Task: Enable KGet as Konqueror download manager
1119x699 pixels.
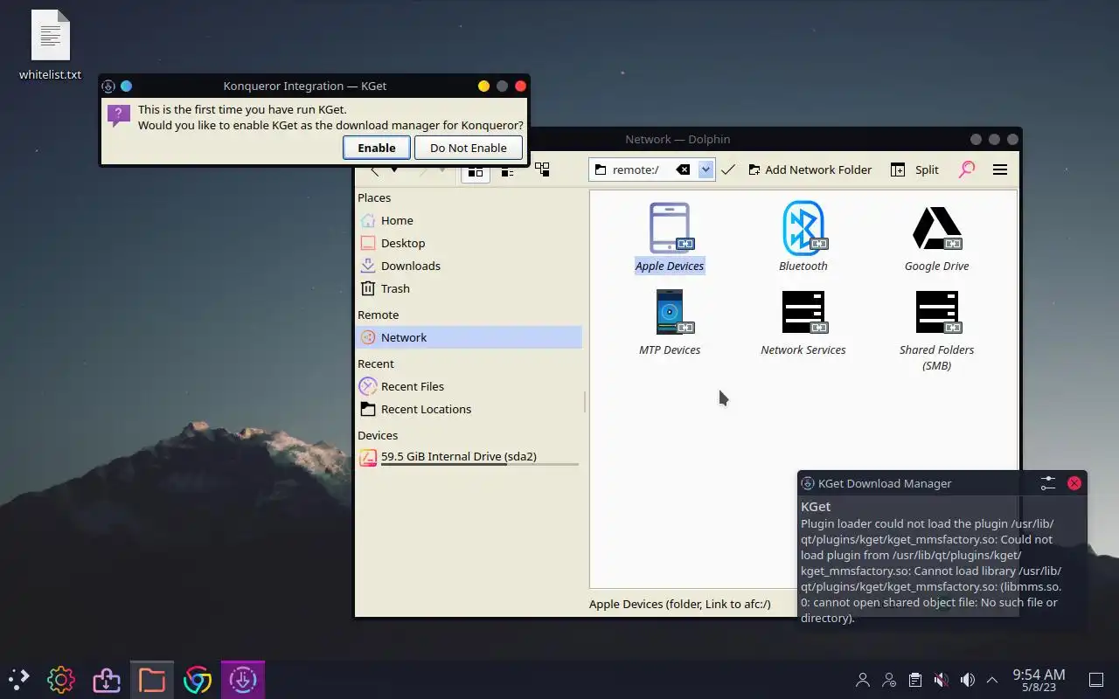Action: click(377, 148)
